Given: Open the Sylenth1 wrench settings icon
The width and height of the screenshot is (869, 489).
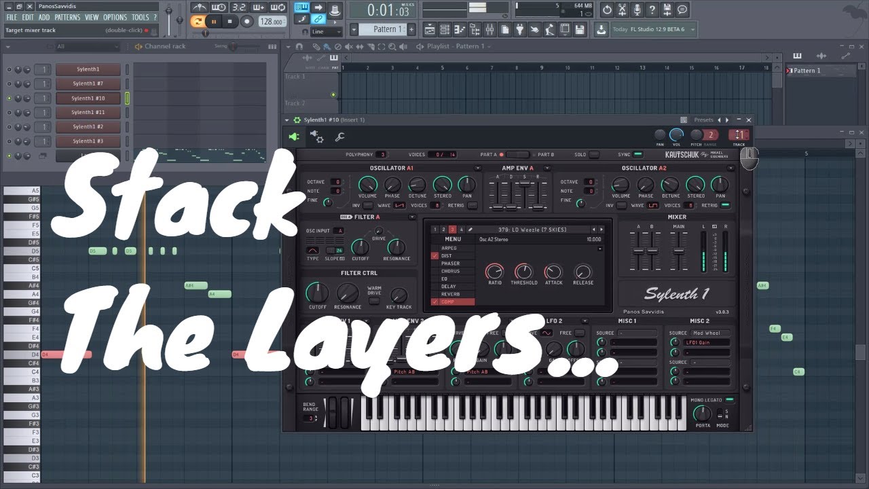Looking at the screenshot, I should pos(339,137).
